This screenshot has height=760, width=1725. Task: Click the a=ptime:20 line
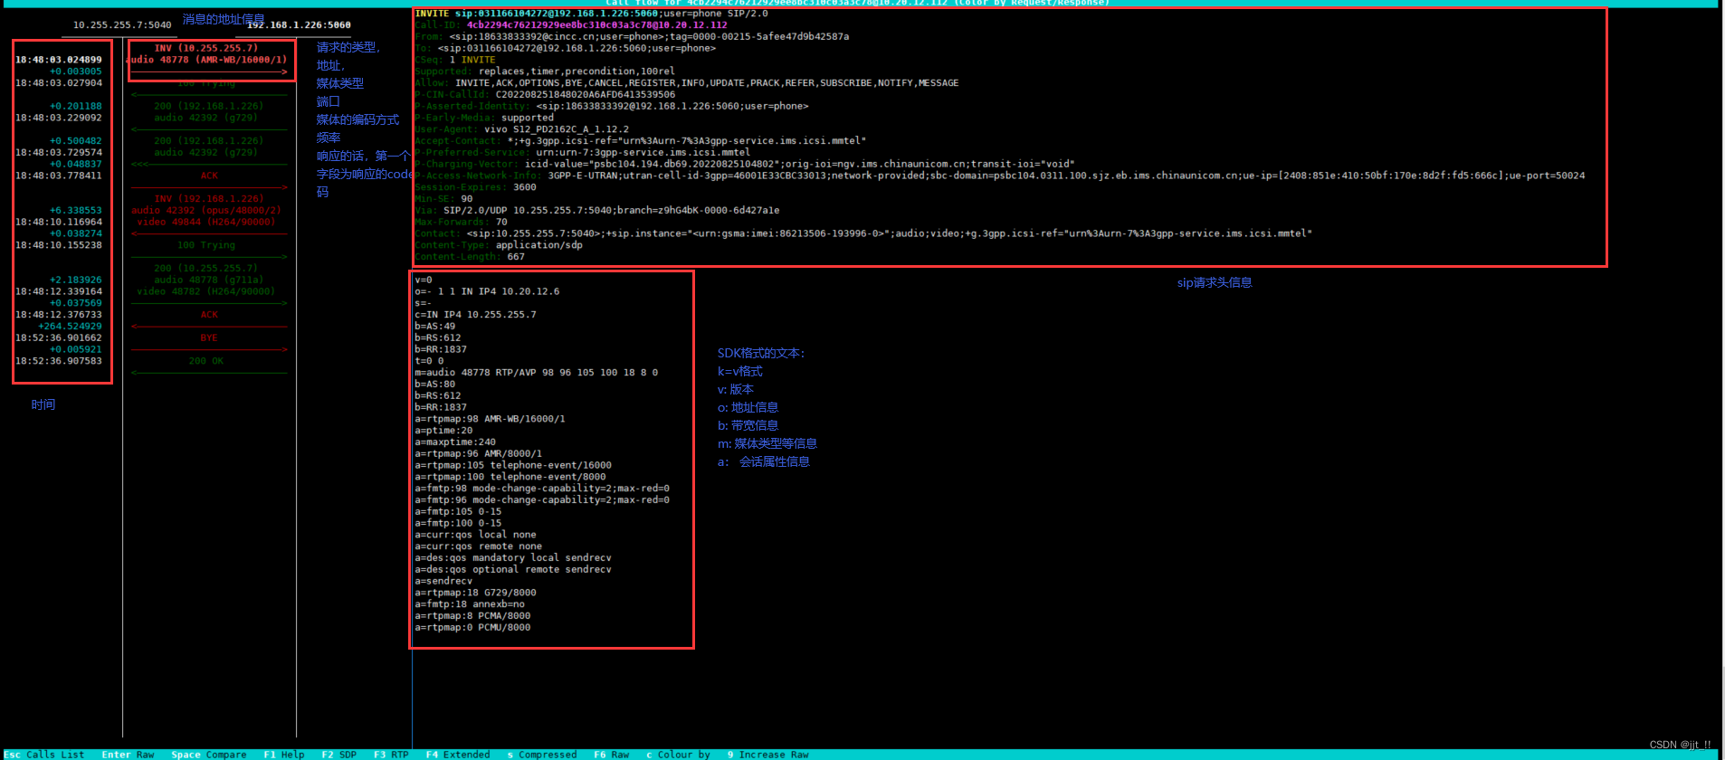[443, 431]
